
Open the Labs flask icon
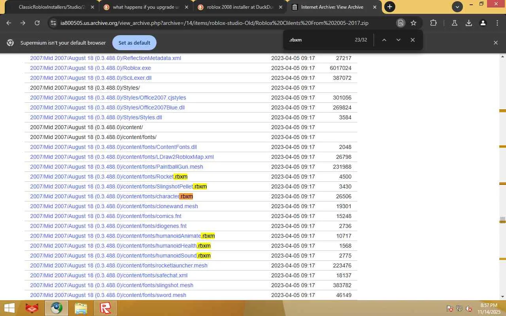tap(455, 23)
